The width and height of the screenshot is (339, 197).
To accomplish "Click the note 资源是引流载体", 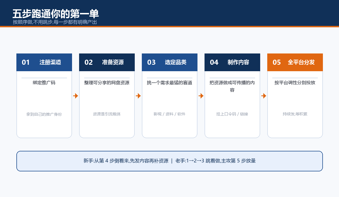I will pyautogui.click(x=107, y=114).
